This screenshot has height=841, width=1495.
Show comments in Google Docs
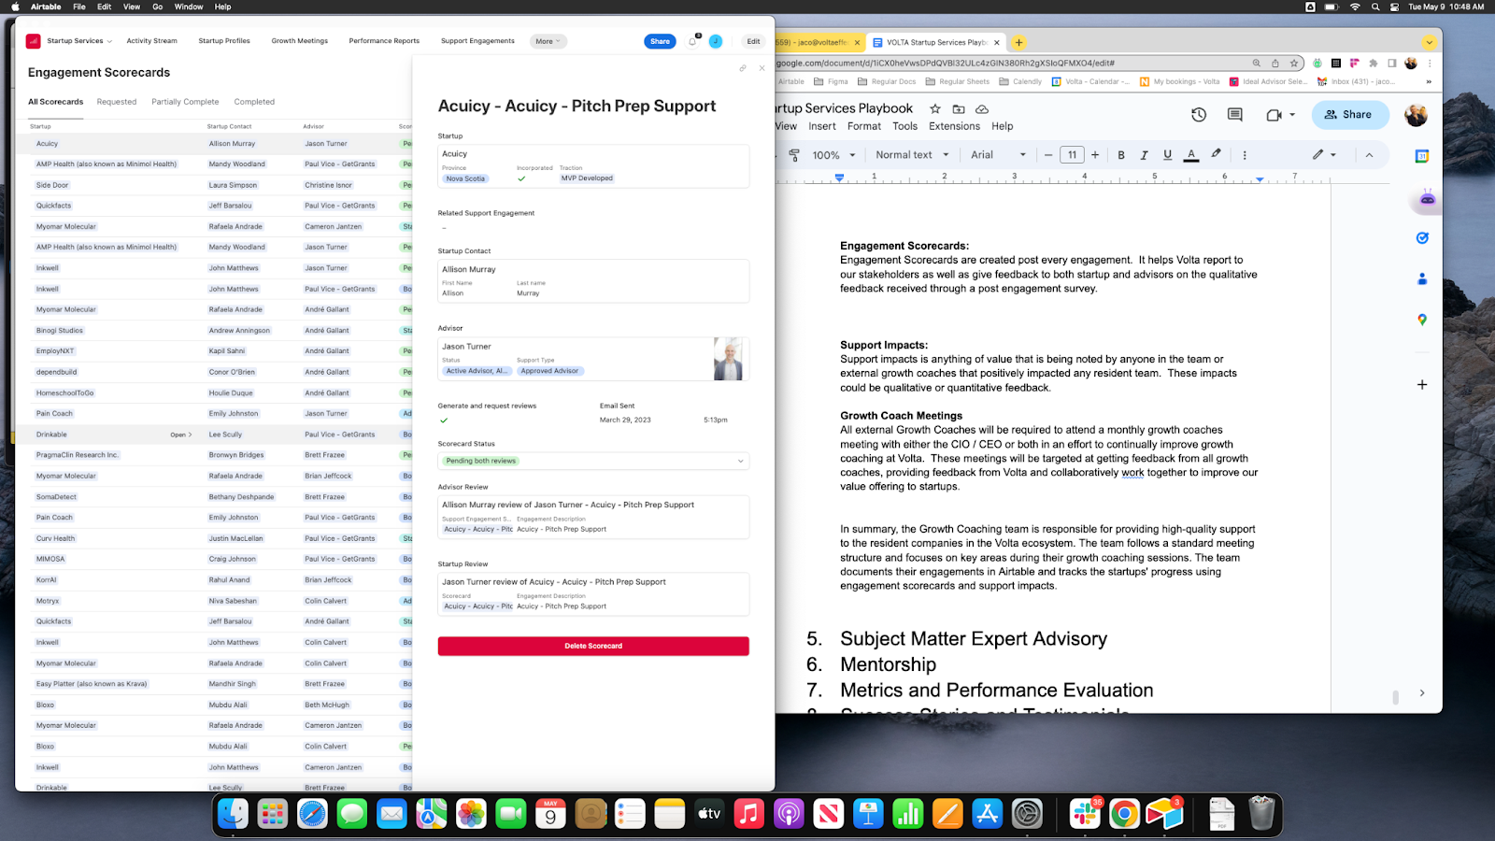(x=1235, y=115)
